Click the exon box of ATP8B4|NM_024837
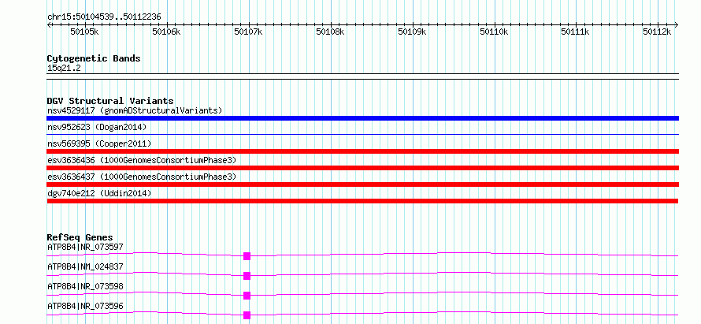 tap(247, 276)
